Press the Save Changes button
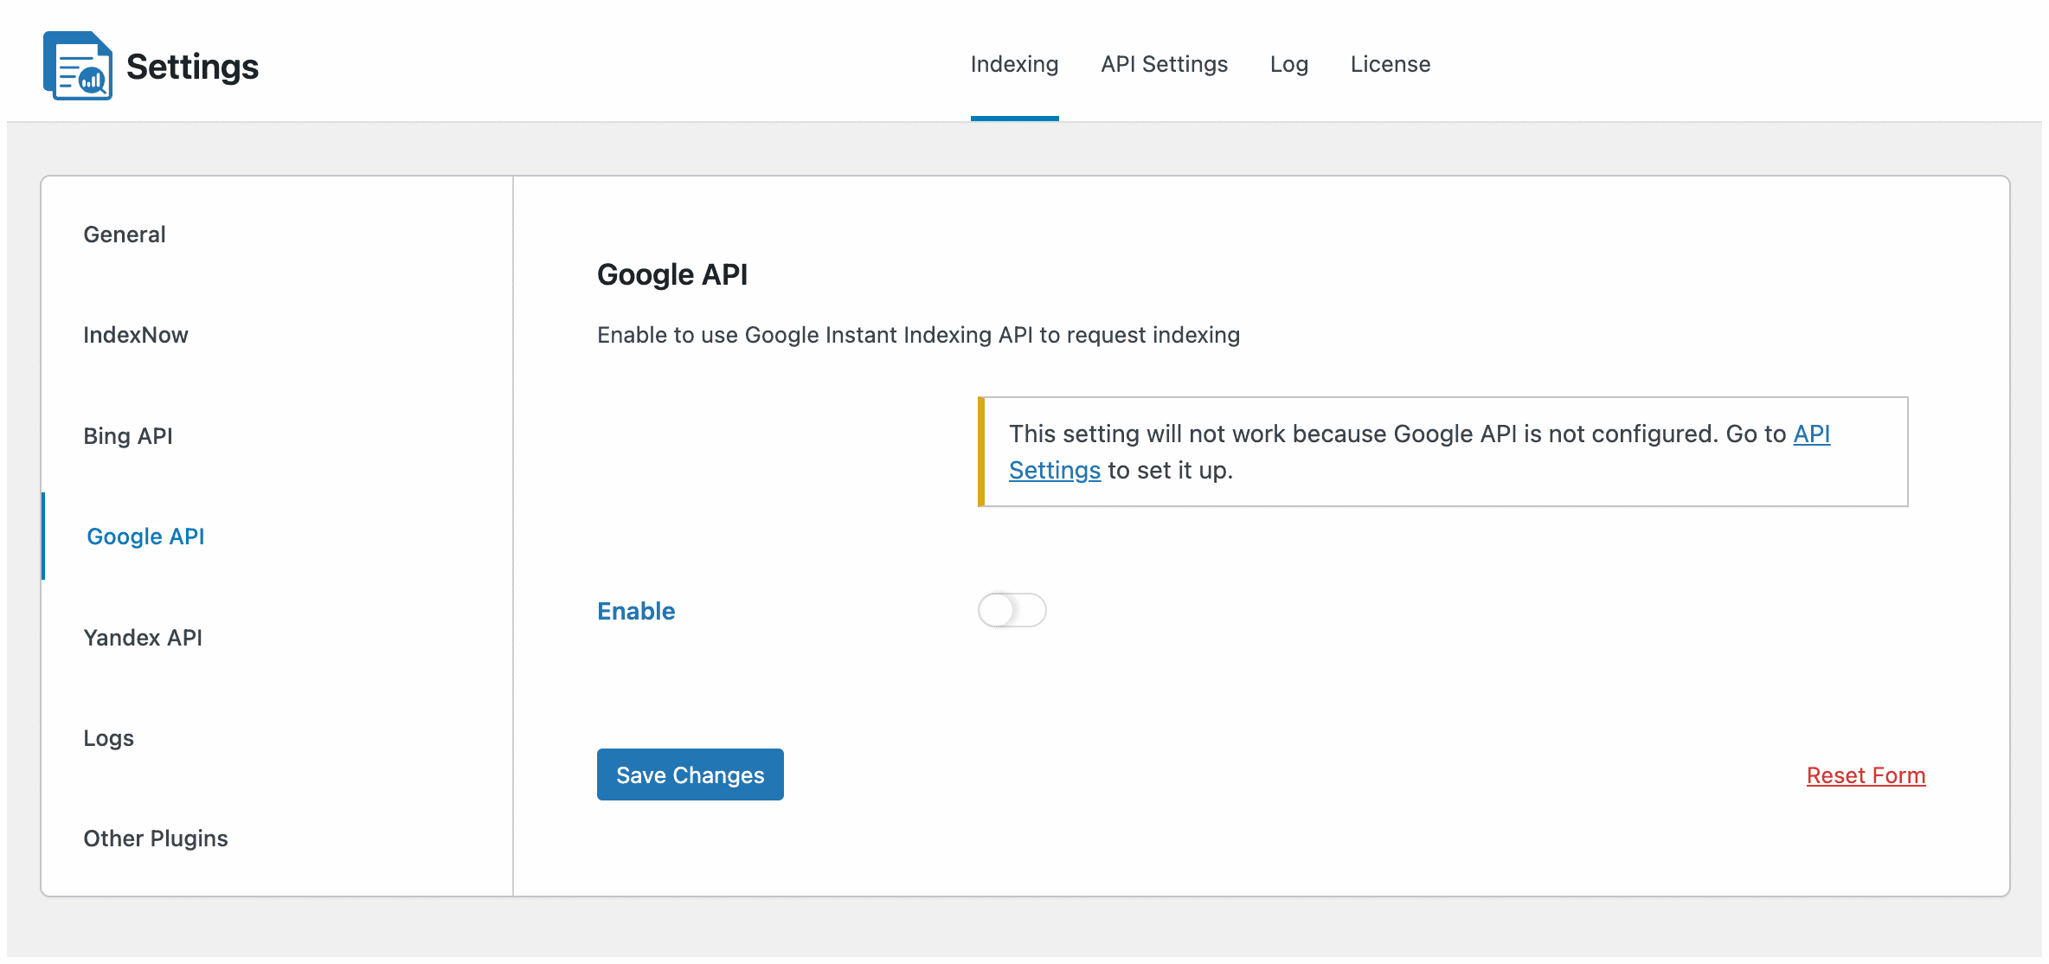This screenshot has width=2049, height=964. click(690, 774)
